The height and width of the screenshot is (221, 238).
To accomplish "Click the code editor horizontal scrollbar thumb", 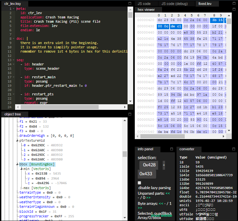I will click(59, 107).
